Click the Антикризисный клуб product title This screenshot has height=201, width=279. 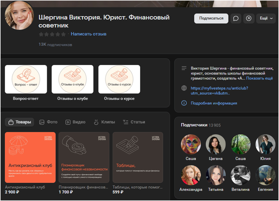[25, 187]
